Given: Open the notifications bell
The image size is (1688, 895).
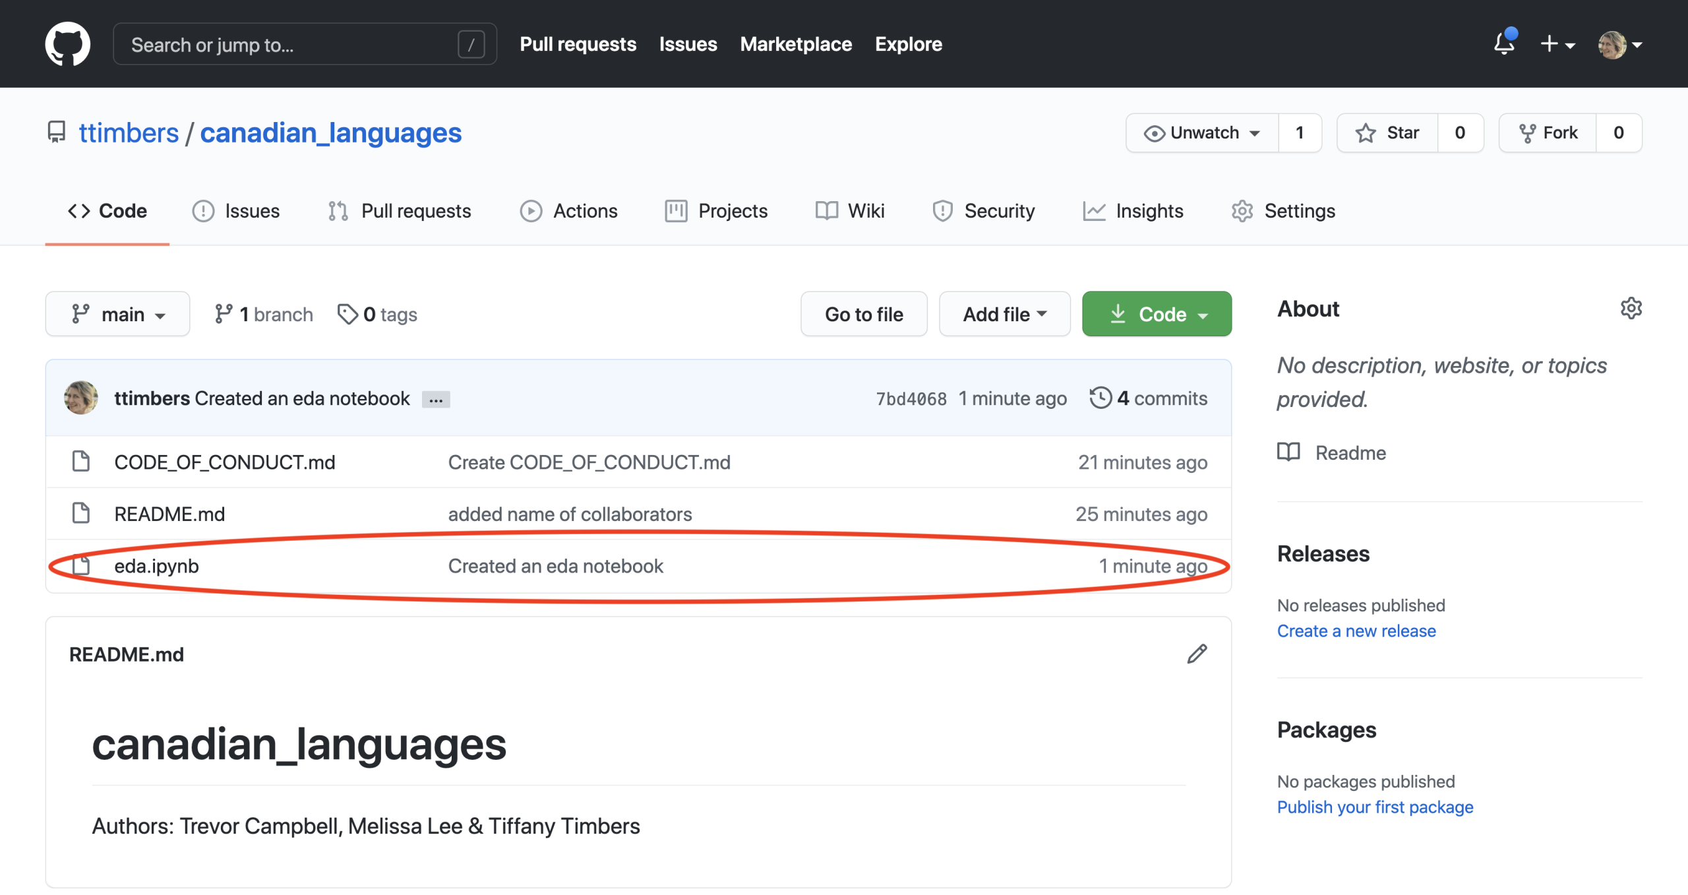Looking at the screenshot, I should [x=1504, y=44].
